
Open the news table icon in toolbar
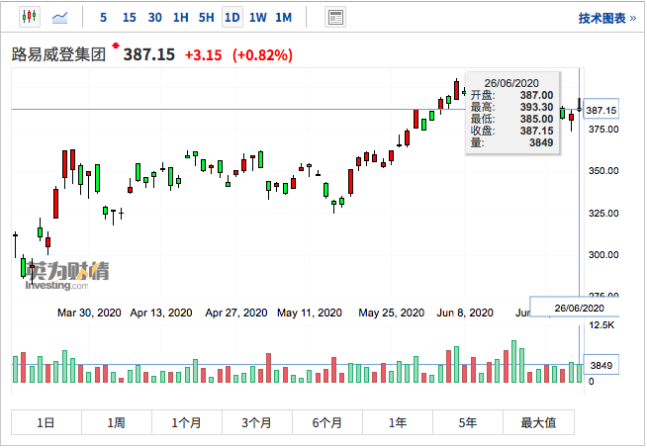(x=335, y=18)
